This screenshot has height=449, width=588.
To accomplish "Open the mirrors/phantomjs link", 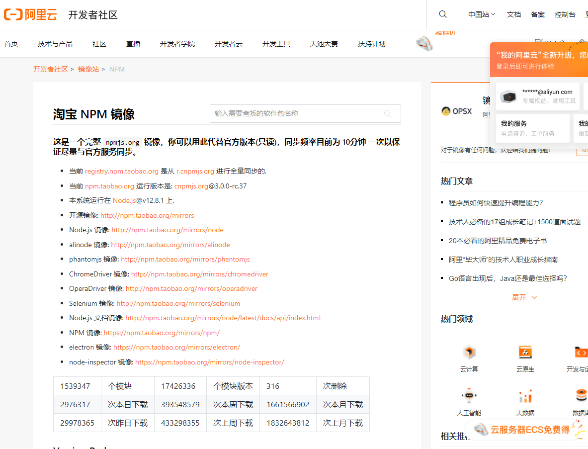I will click(185, 259).
